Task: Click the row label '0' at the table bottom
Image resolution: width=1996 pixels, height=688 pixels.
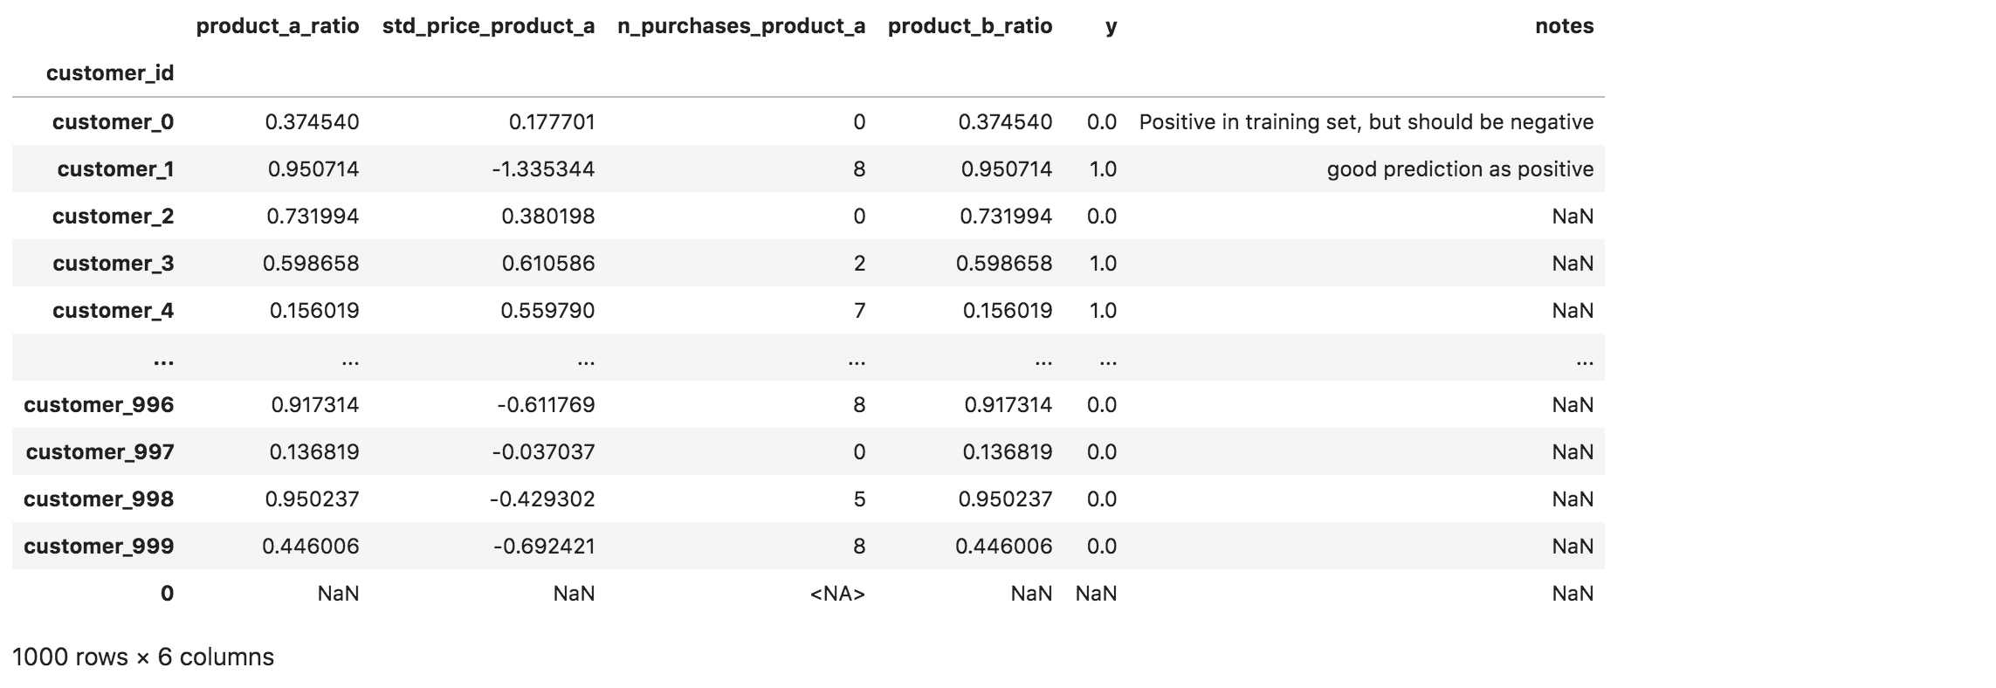Action: click(167, 594)
